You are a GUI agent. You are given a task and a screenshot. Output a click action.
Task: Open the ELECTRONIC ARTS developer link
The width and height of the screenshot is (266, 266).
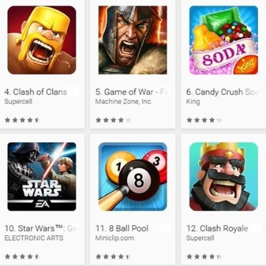(34, 238)
